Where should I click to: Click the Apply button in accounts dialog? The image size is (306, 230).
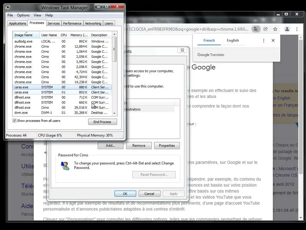coord(174,194)
